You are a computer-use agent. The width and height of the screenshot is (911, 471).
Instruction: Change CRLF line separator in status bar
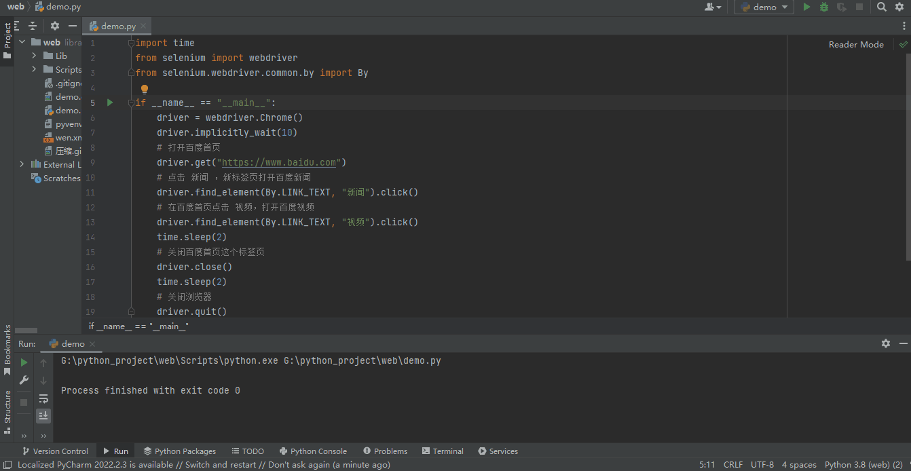733,465
